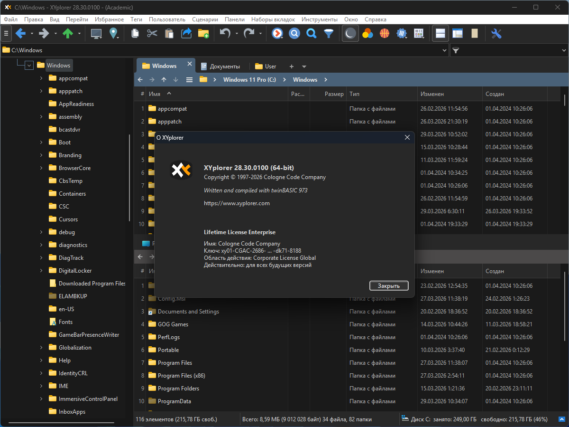Toggle dark mode moon icon
The height and width of the screenshot is (427, 569).
[350, 33]
